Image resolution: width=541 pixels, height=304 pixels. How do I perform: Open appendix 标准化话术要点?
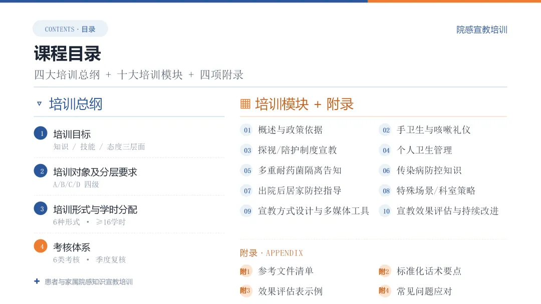tap(429, 271)
